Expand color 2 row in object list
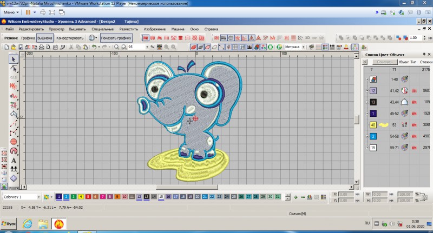This screenshot has width=433, height=233. coord(367,136)
